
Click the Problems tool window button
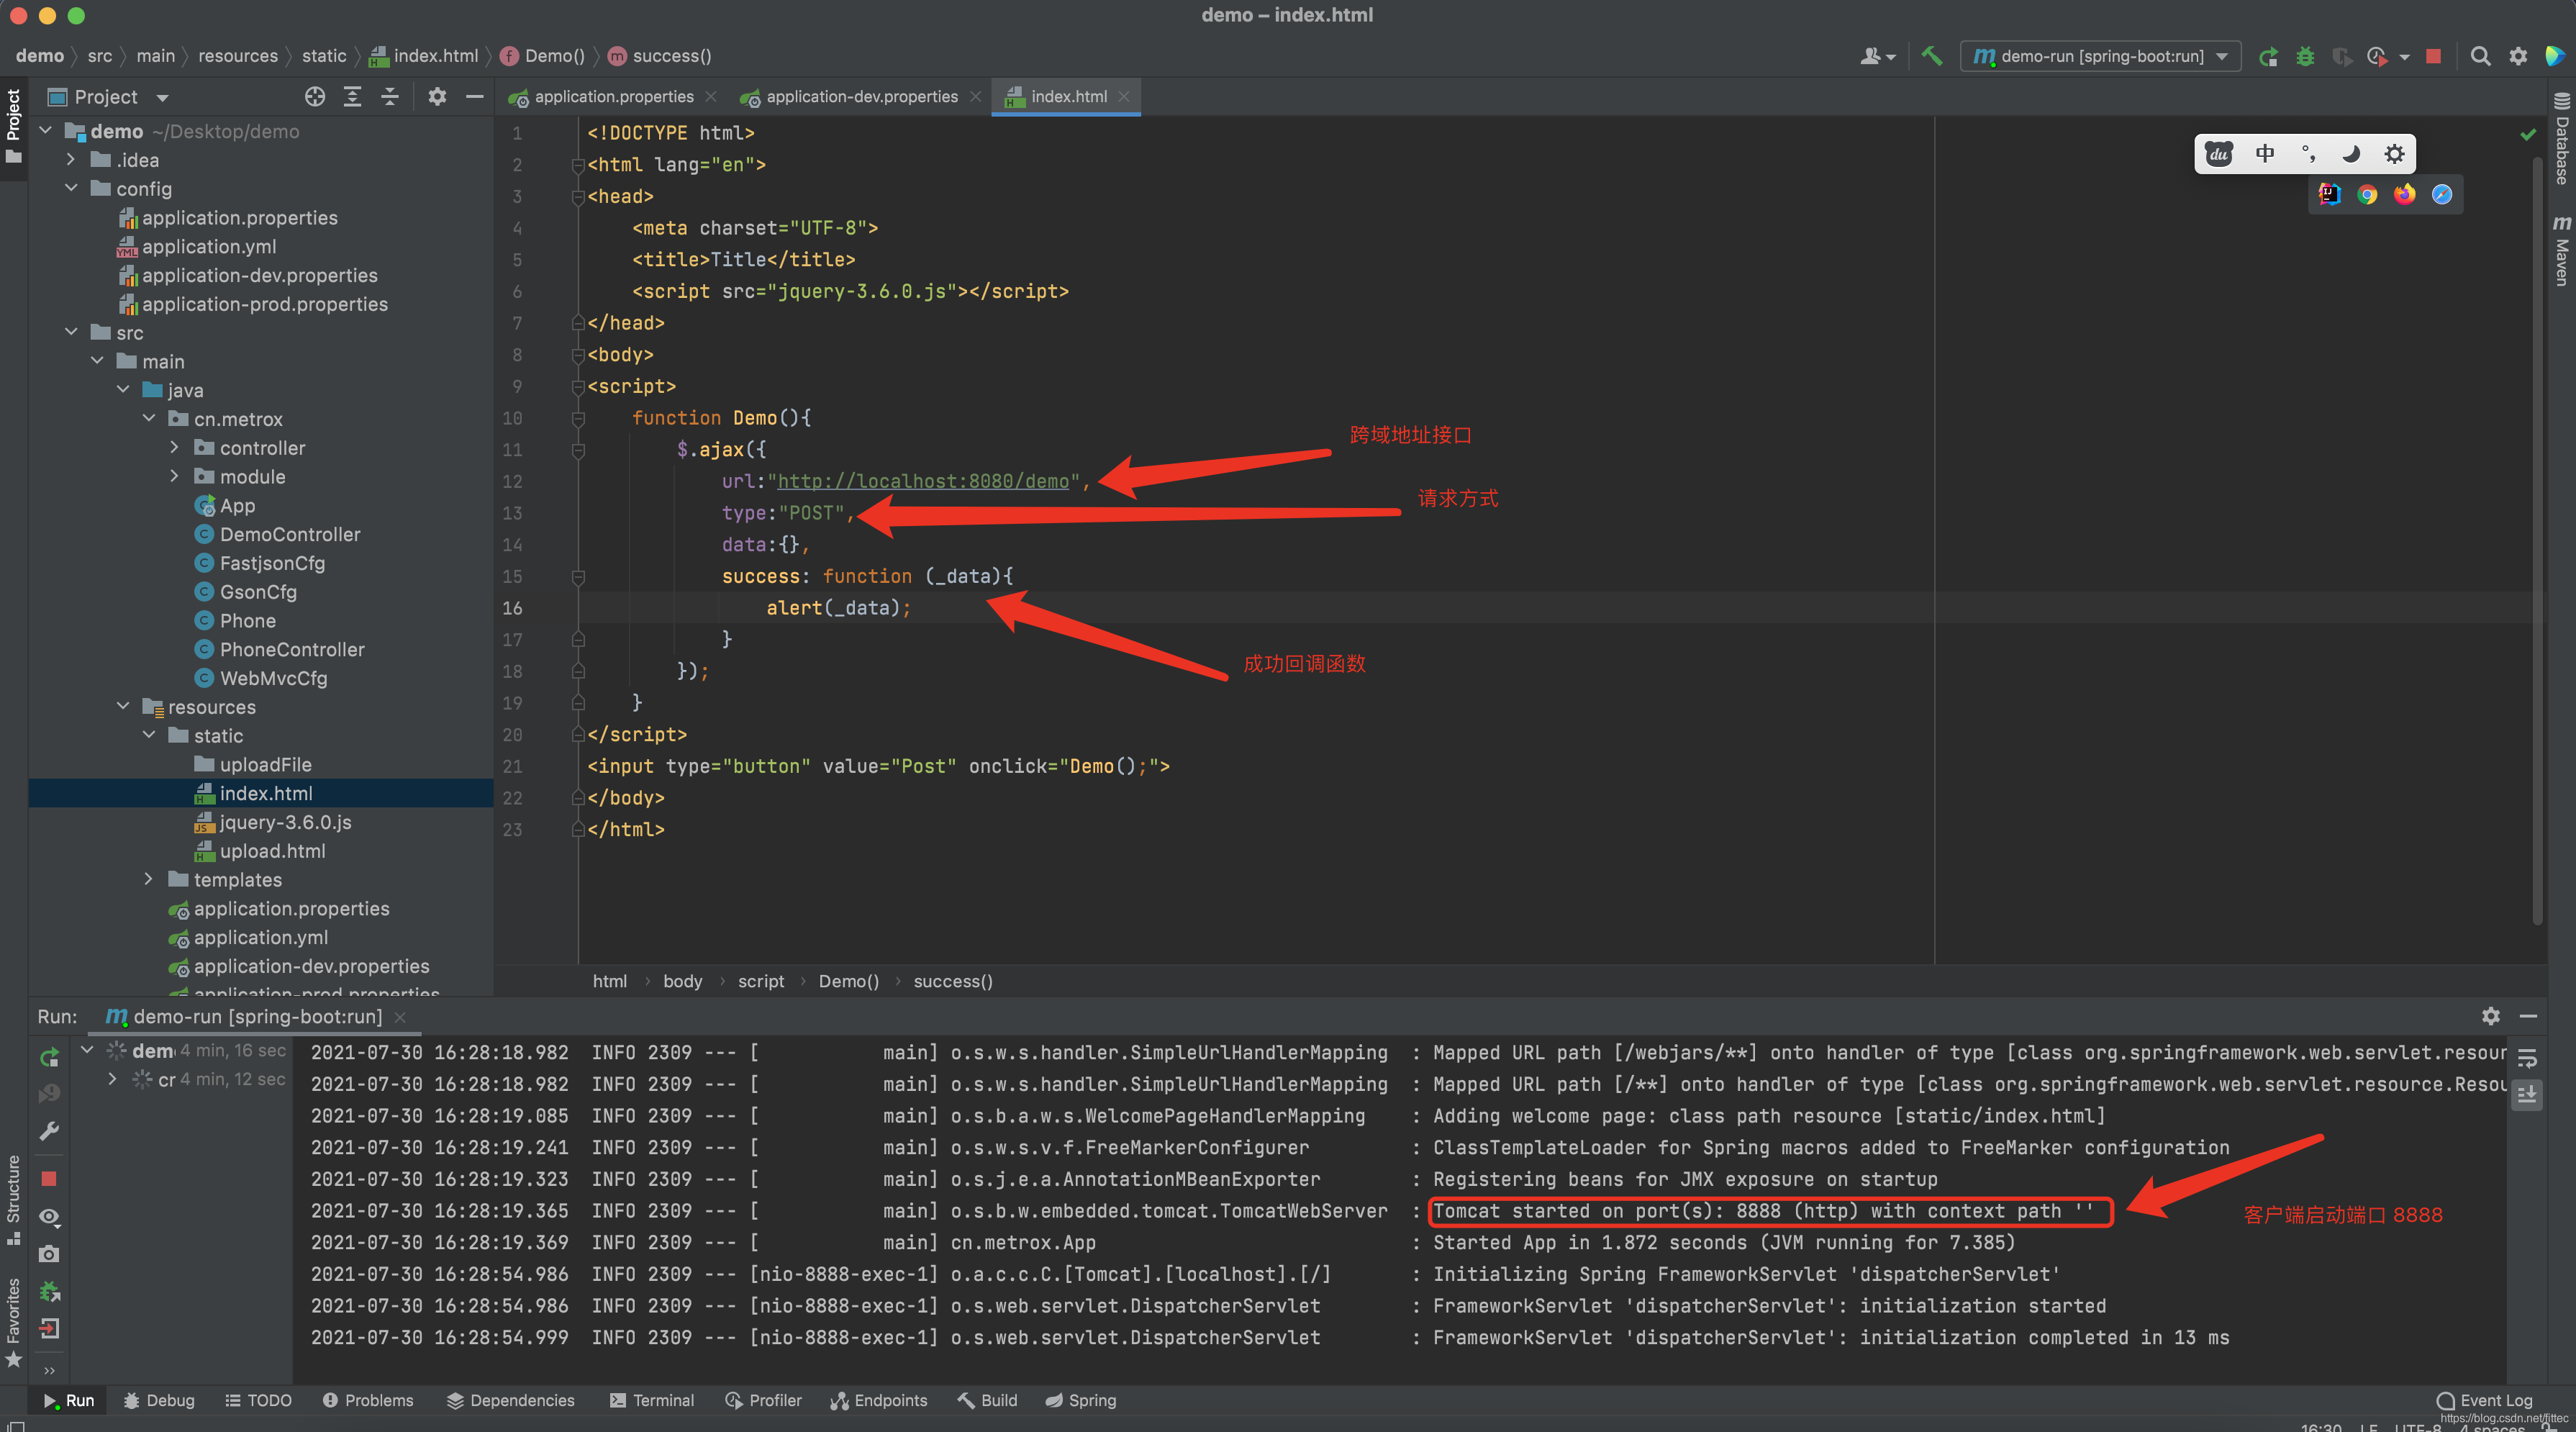tap(367, 1400)
